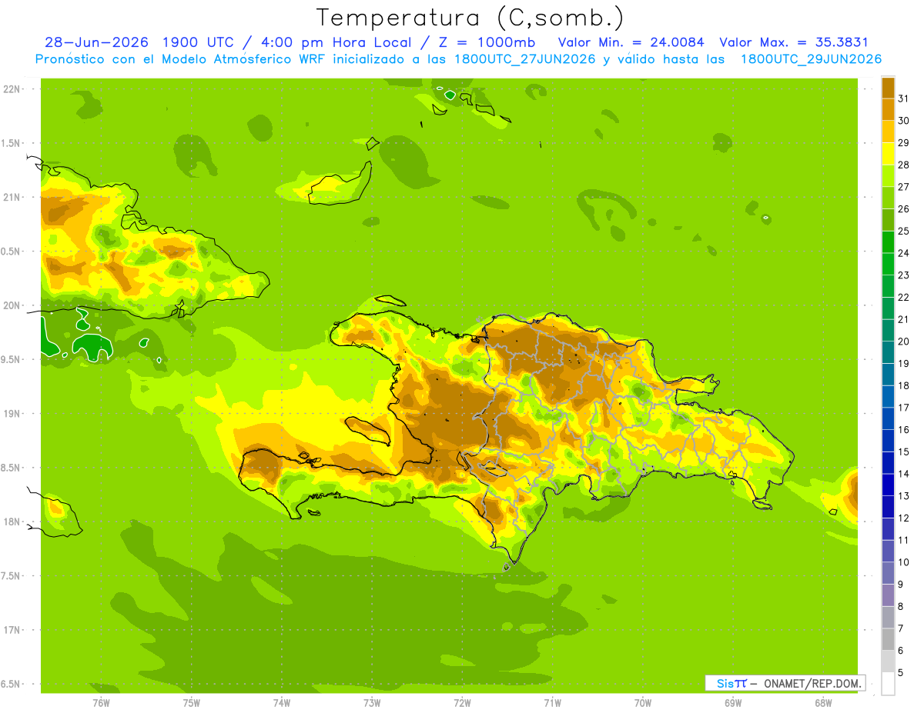Image resolution: width=924 pixels, height=713 pixels.
Task: Click the "76W" longitude label
Action: click(x=101, y=702)
